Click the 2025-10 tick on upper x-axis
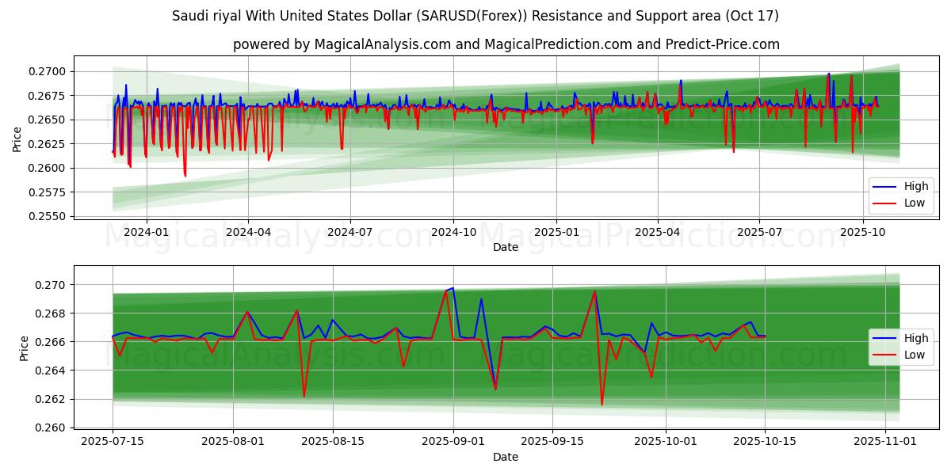The width and height of the screenshot is (951, 475). [x=862, y=232]
